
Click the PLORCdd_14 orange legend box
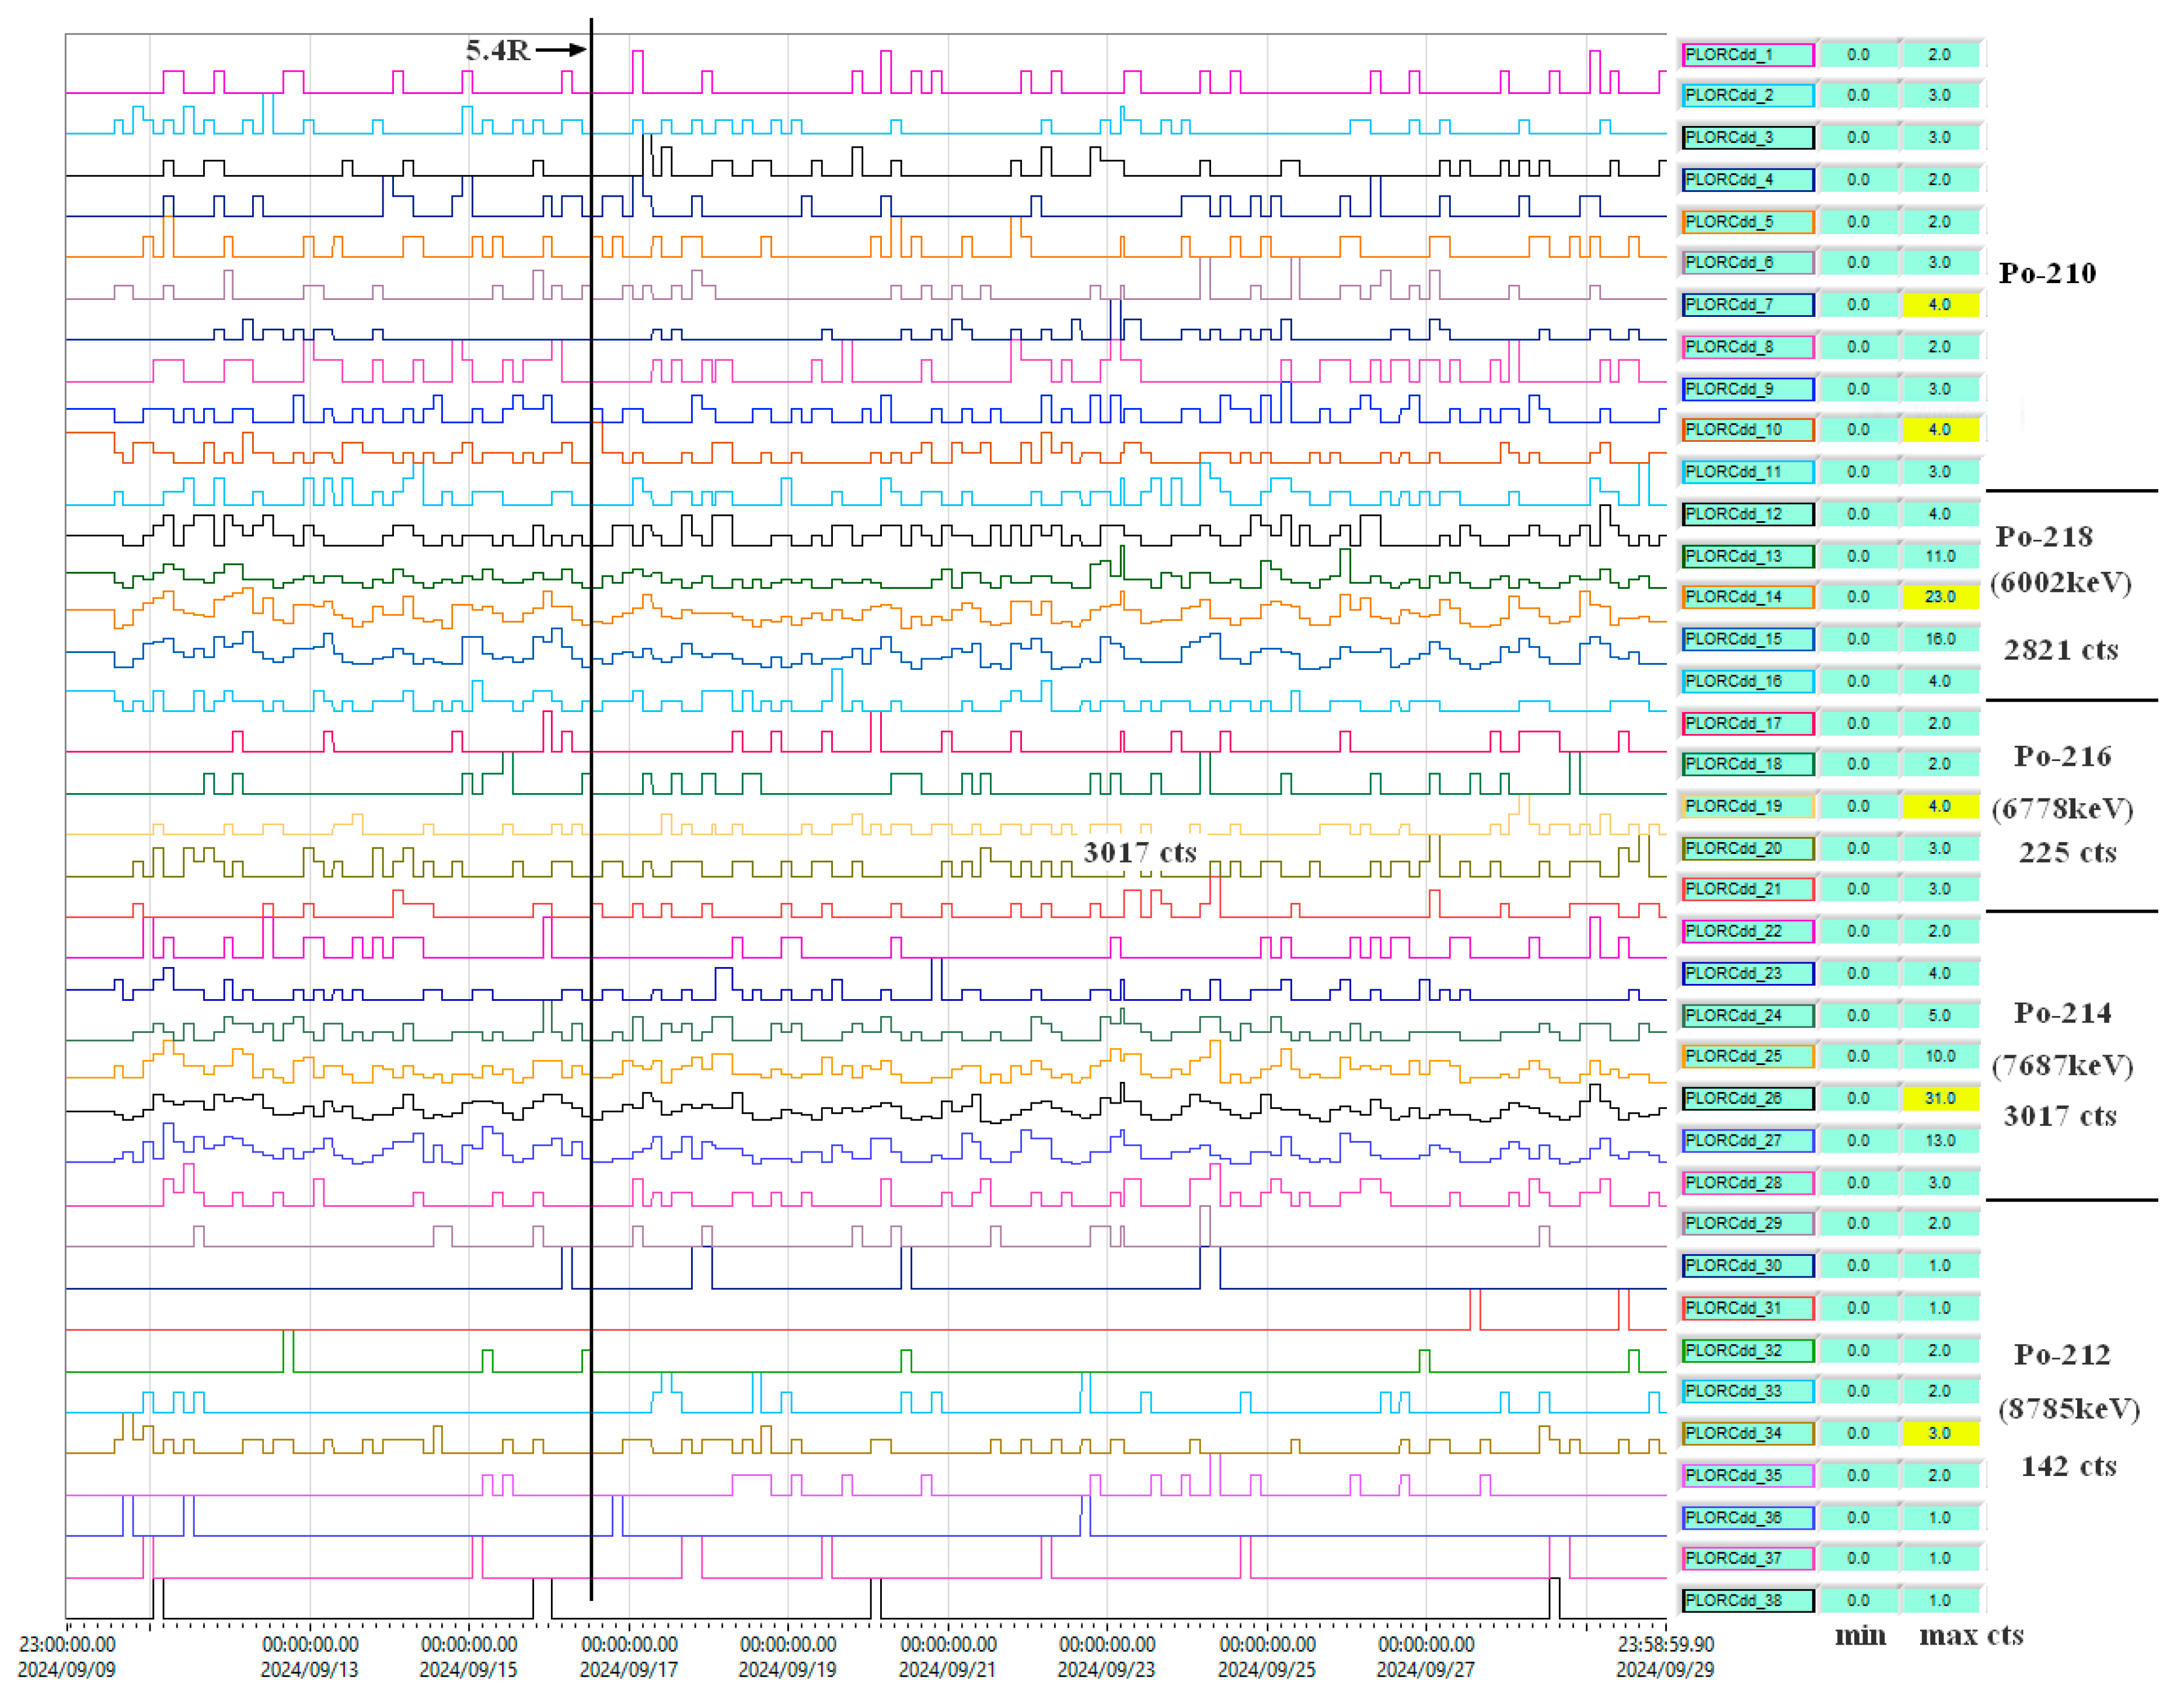click(1747, 597)
